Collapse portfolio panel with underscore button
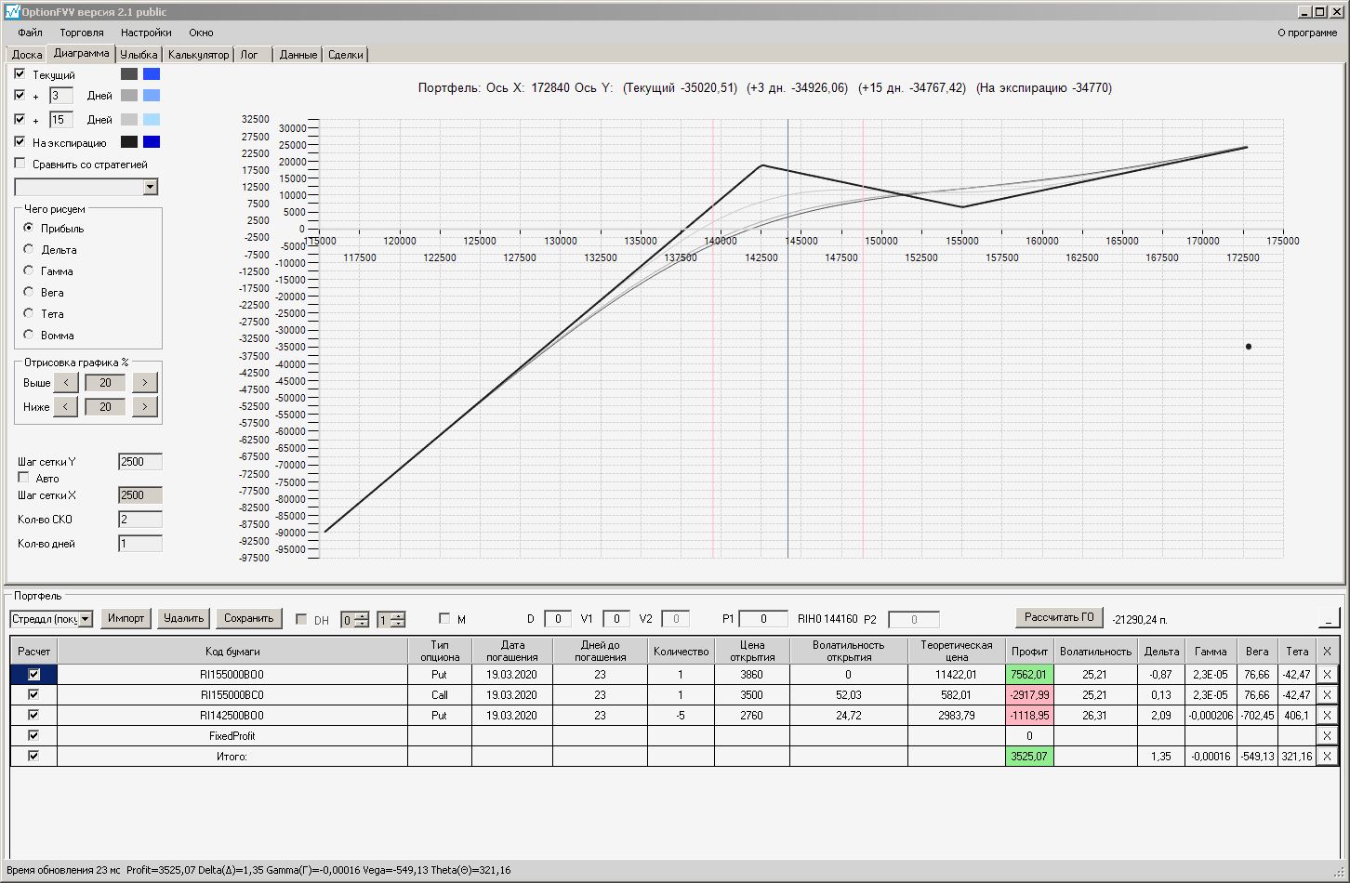1350x883 pixels. click(x=1329, y=618)
